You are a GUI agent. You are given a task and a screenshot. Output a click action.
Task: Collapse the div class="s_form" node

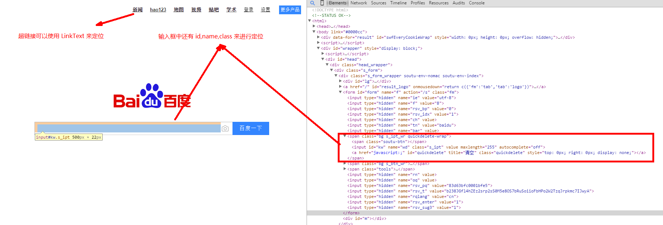[331, 70]
